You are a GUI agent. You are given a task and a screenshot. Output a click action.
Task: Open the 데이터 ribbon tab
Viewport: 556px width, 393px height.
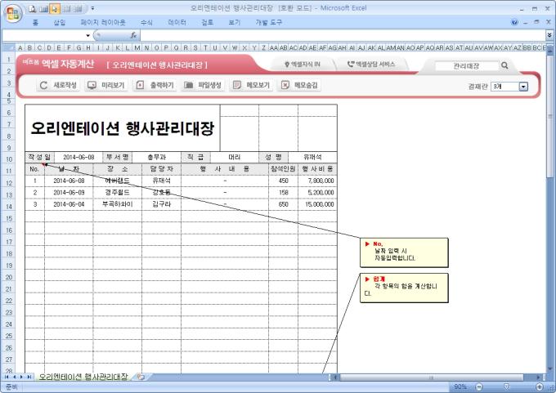(x=177, y=23)
